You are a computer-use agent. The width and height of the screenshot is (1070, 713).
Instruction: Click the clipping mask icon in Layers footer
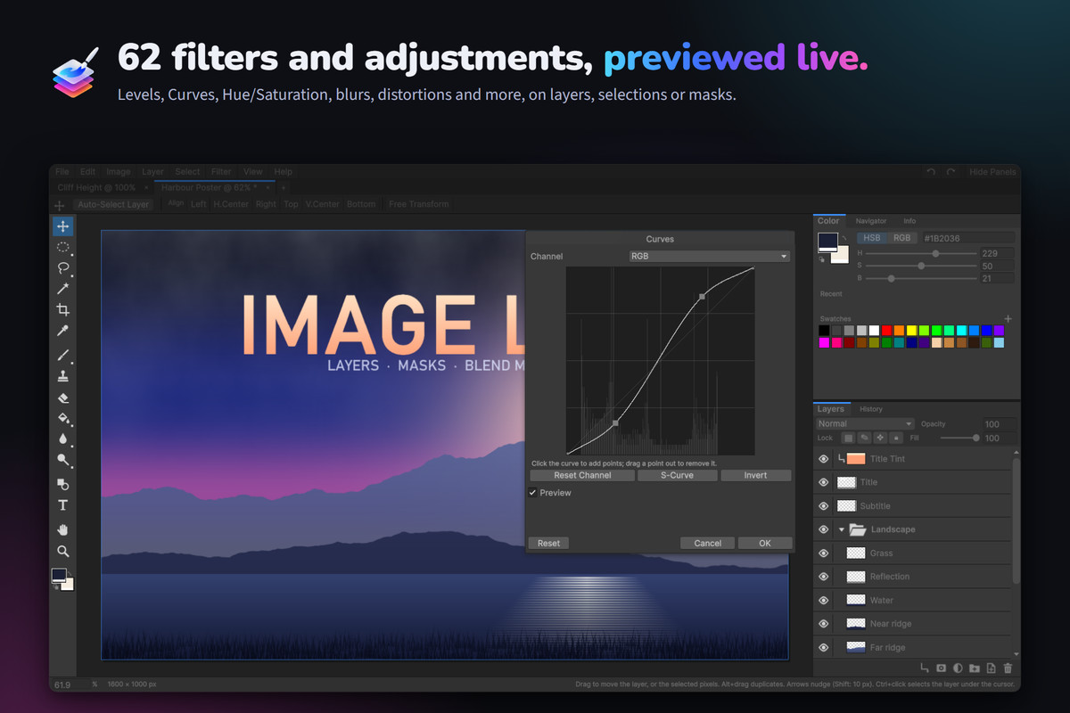(x=925, y=668)
